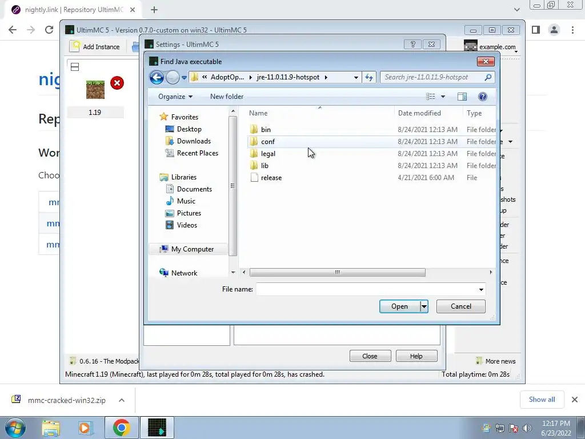
Task: Open Chrome's three-dot menu
Action: (572, 30)
